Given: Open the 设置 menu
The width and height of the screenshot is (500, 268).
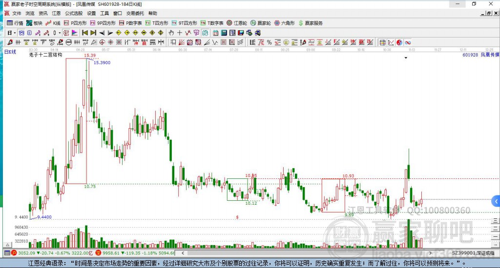Looking at the screenshot, I should pyautogui.click(x=91, y=13).
